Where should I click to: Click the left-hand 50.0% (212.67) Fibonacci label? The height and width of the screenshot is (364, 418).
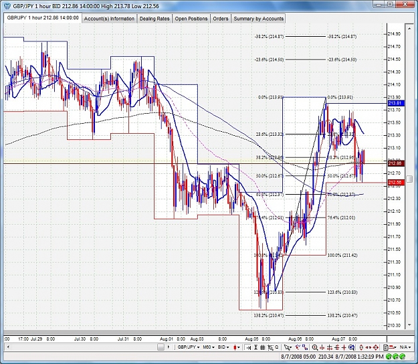[x=270, y=176]
